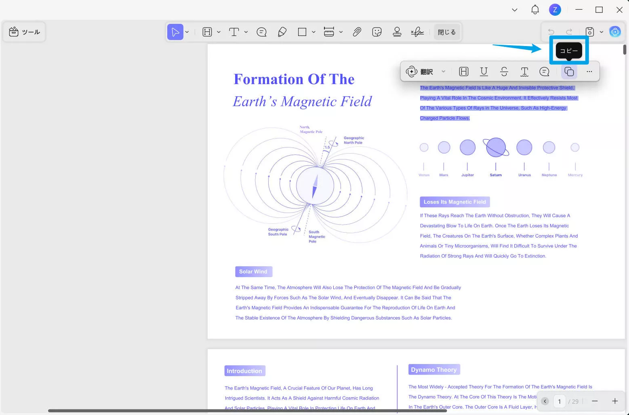Click the "Stripped Away By Forces" line
The width and height of the screenshot is (629, 415).
[x=343, y=298]
